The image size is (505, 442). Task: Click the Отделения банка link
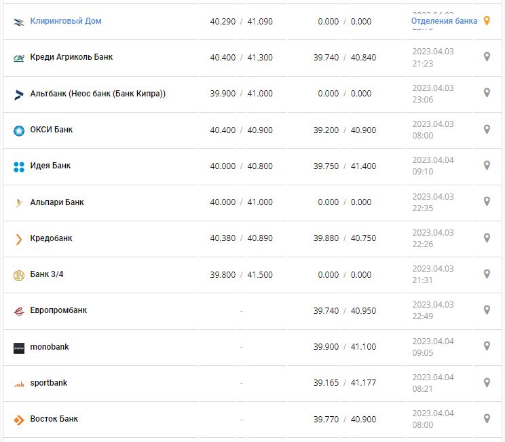(x=444, y=21)
